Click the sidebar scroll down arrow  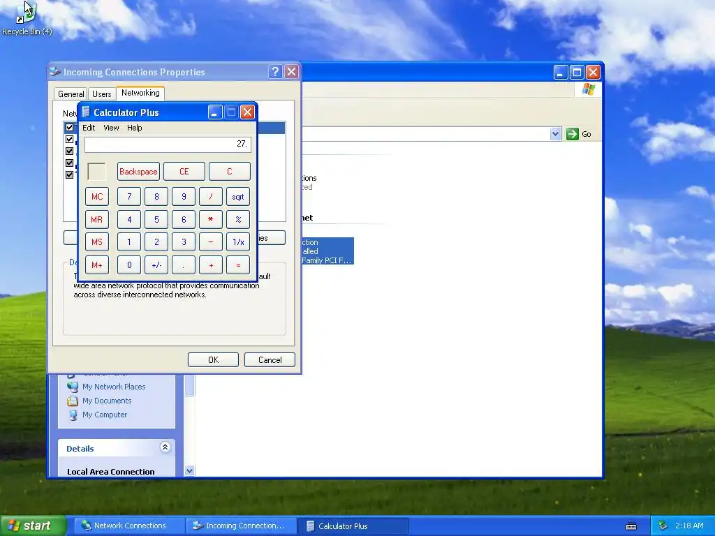click(190, 471)
